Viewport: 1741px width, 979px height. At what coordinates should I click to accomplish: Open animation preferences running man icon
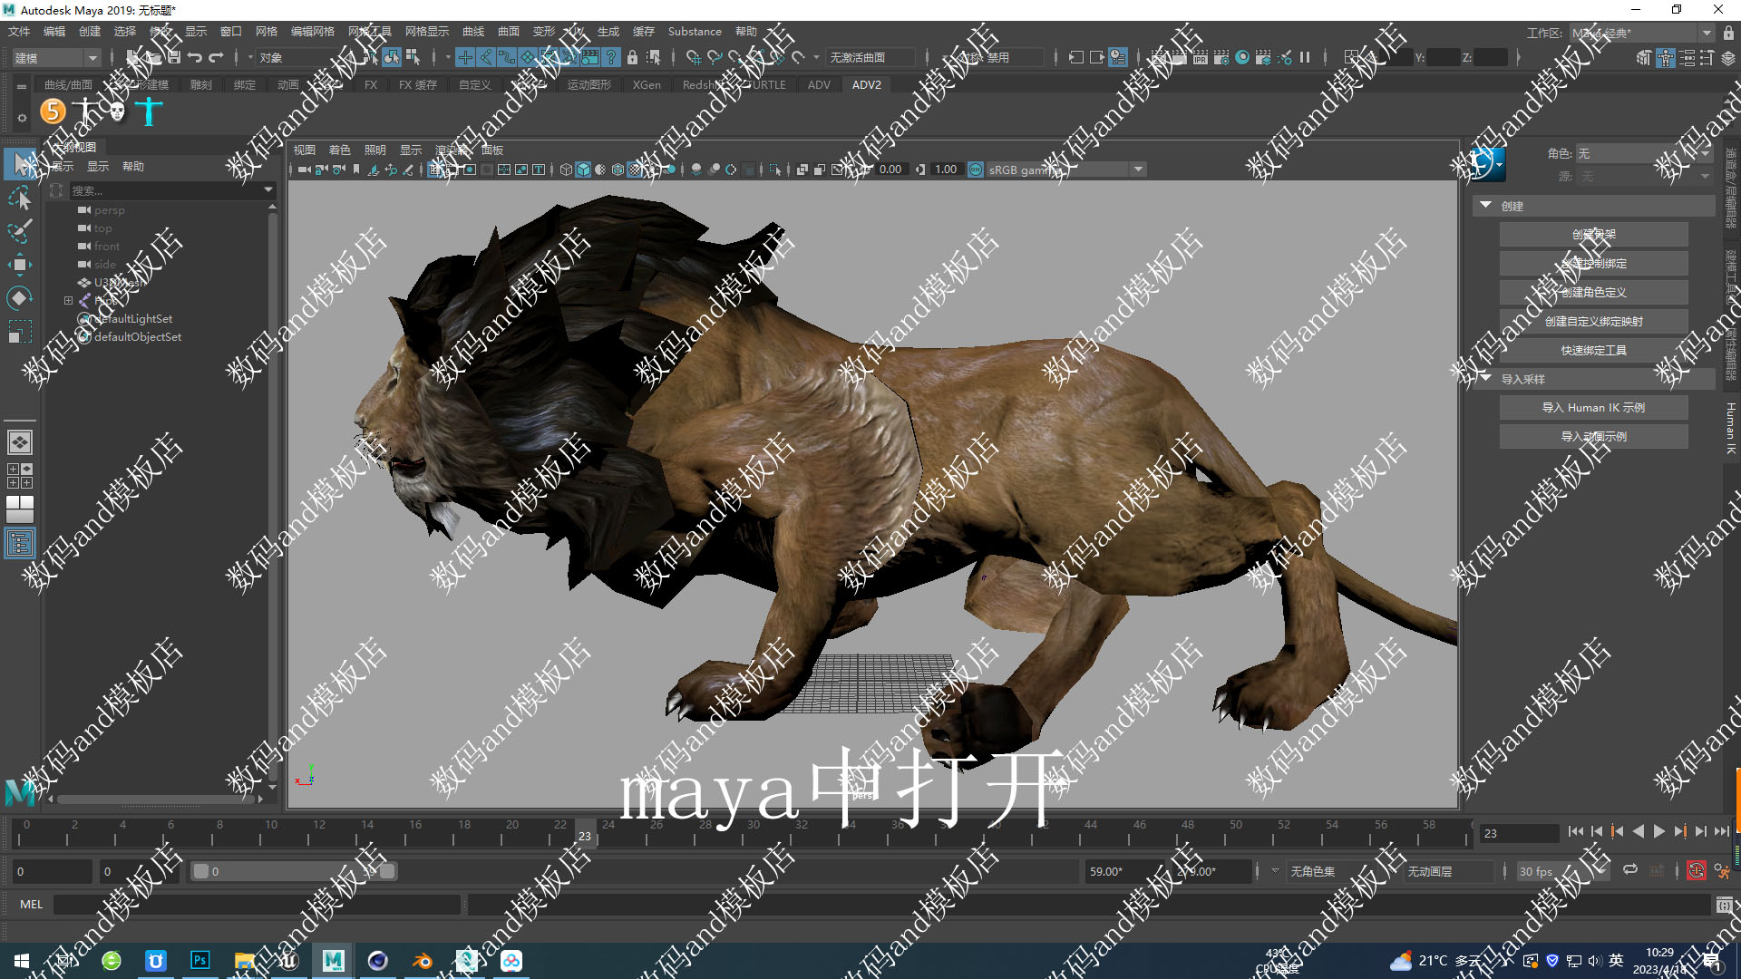[1722, 871]
